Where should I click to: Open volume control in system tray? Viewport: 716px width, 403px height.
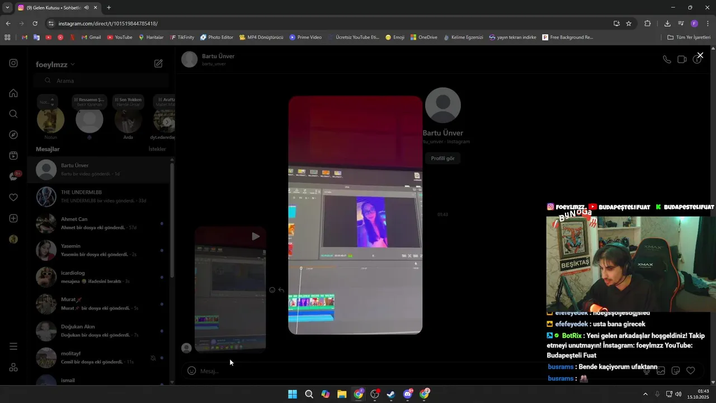[x=679, y=394]
